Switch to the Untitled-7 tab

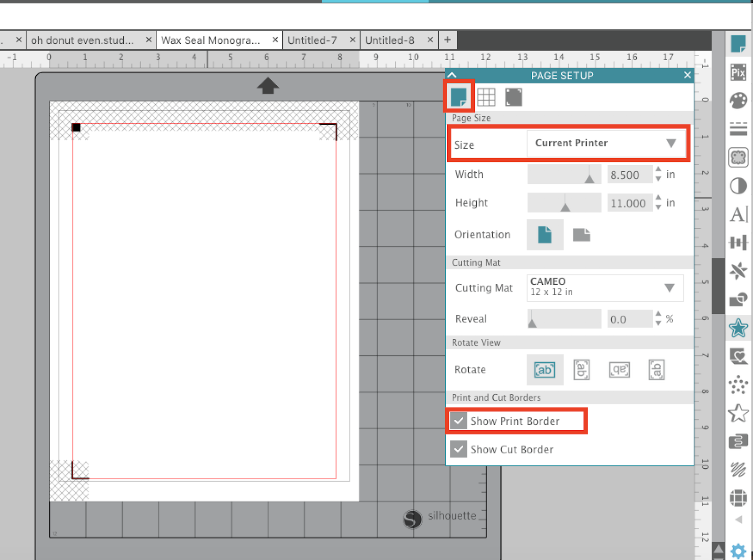pos(313,40)
